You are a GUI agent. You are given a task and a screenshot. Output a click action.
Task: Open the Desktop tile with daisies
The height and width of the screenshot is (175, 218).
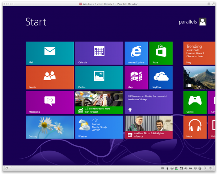(50, 127)
